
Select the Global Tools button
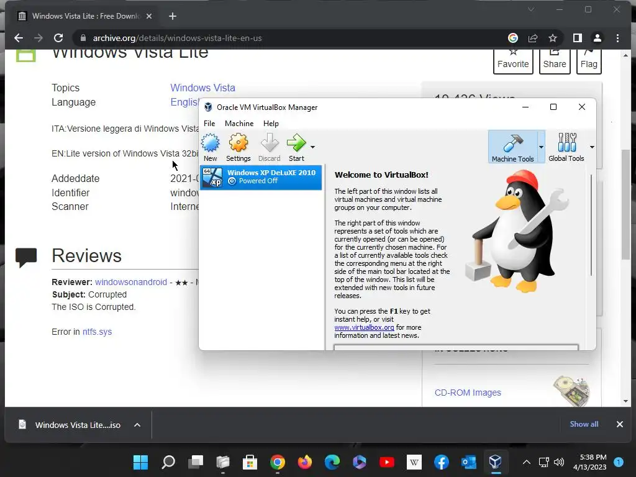coord(566,147)
